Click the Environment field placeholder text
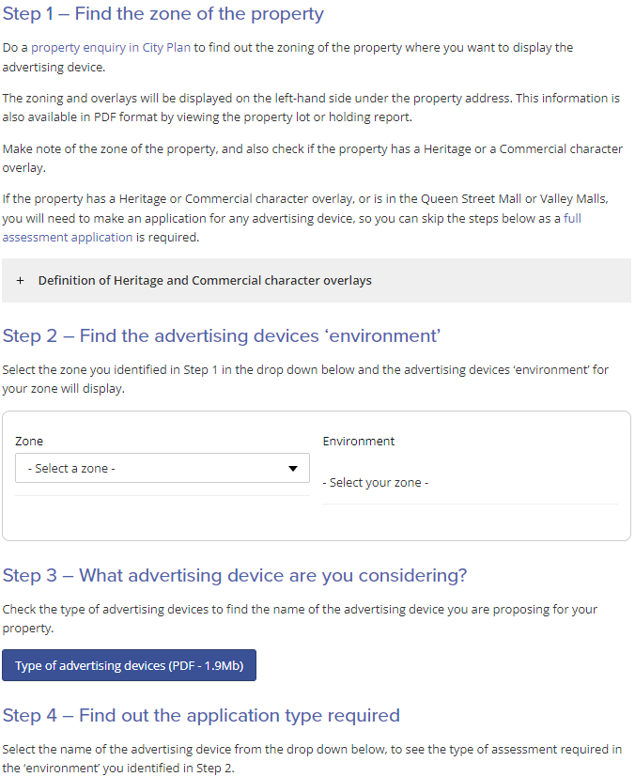This screenshot has width=635, height=777. pos(377,482)
